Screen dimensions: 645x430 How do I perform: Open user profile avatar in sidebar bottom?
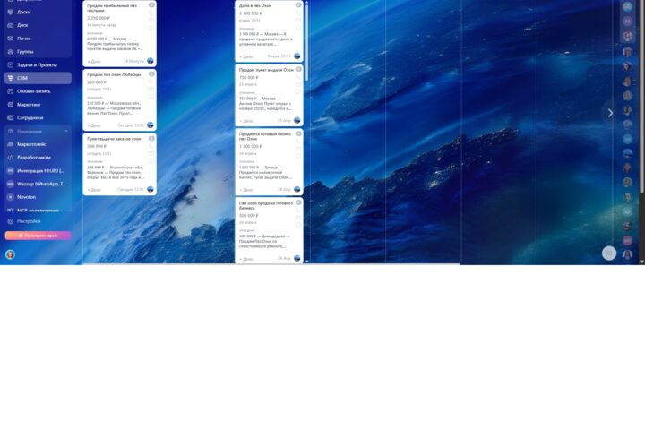pyautogui.click(x=10, y=254)
